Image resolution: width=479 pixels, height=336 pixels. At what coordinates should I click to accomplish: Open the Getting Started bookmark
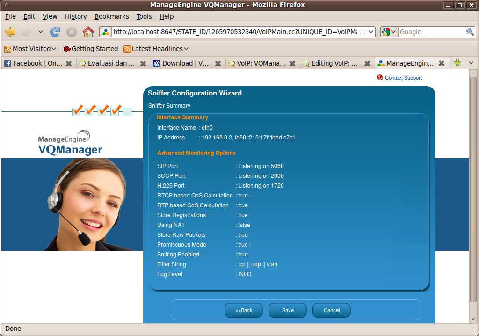[90, 49]
